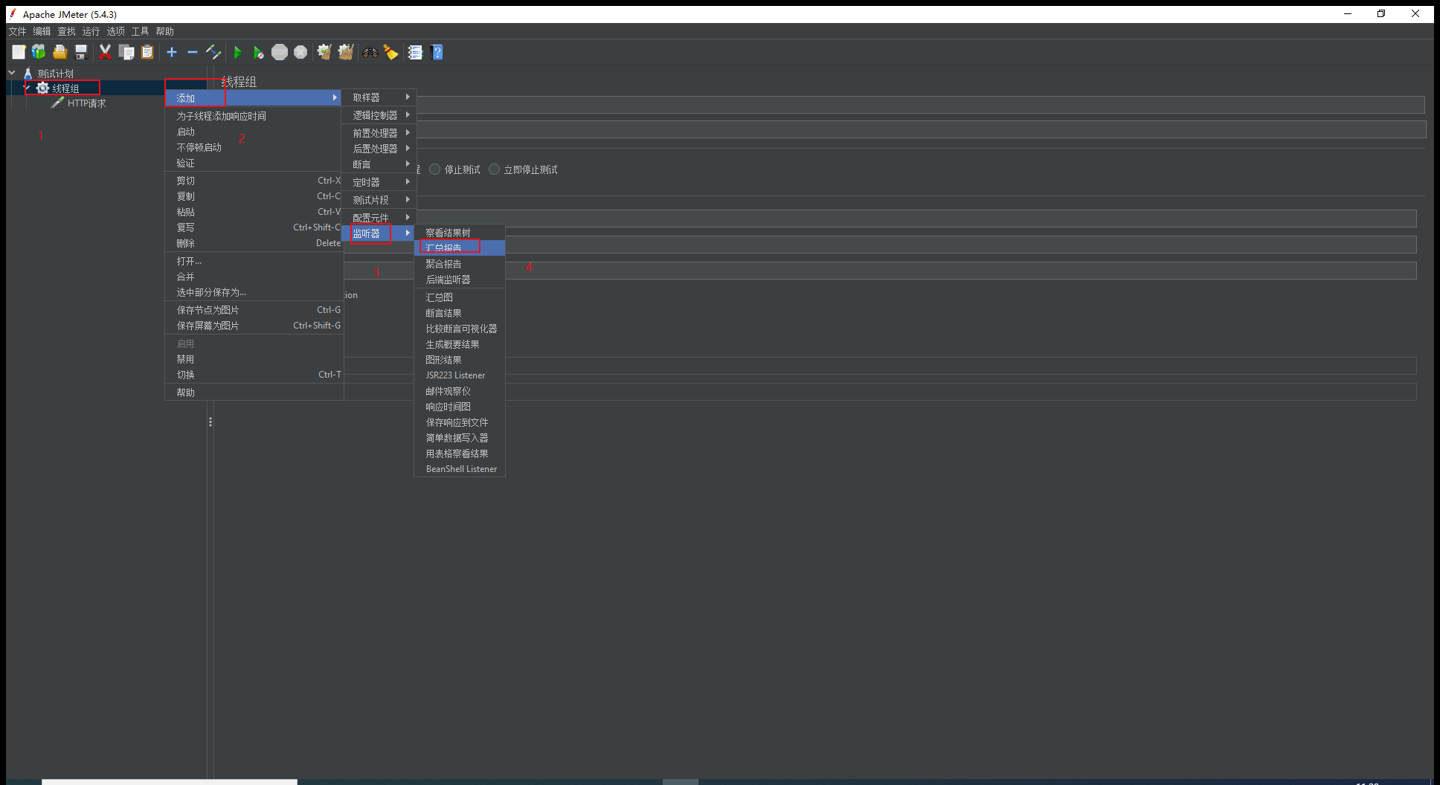1440x785 pixels.
Task: Choose 后端监听器 listener
Action: tap(460, 280)
